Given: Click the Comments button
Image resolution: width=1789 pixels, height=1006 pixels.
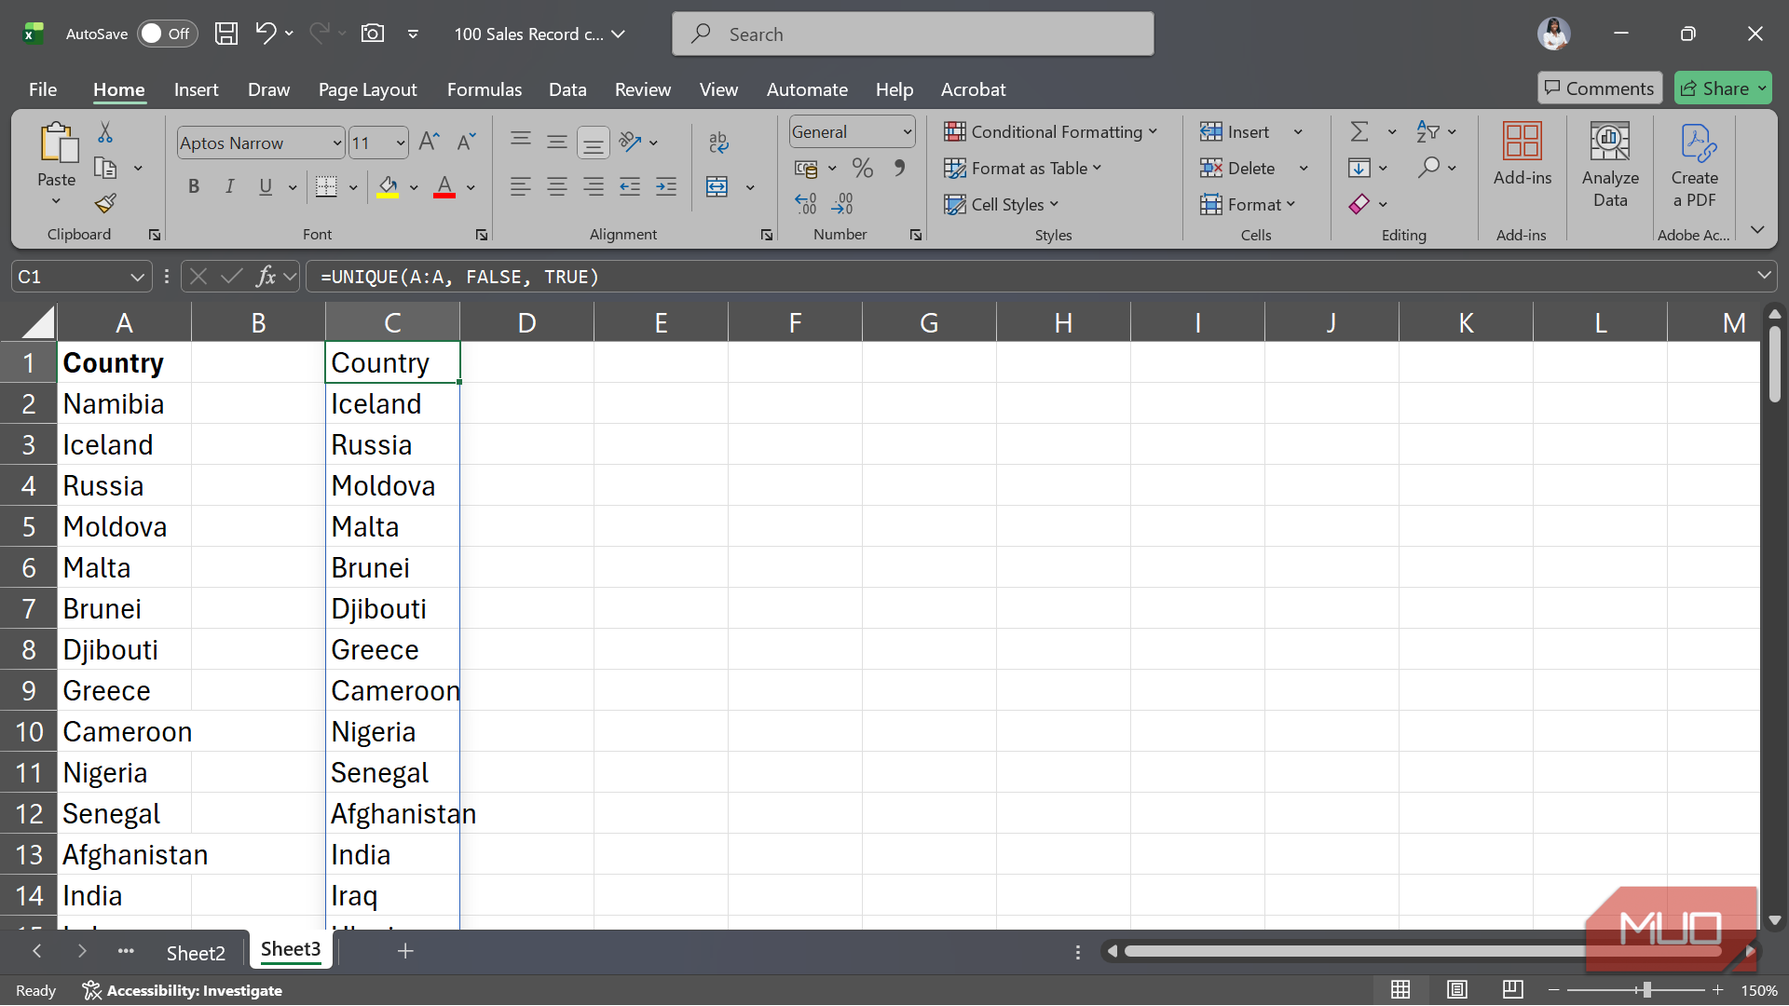Looking at the screenshot, I should point(1600,88).
